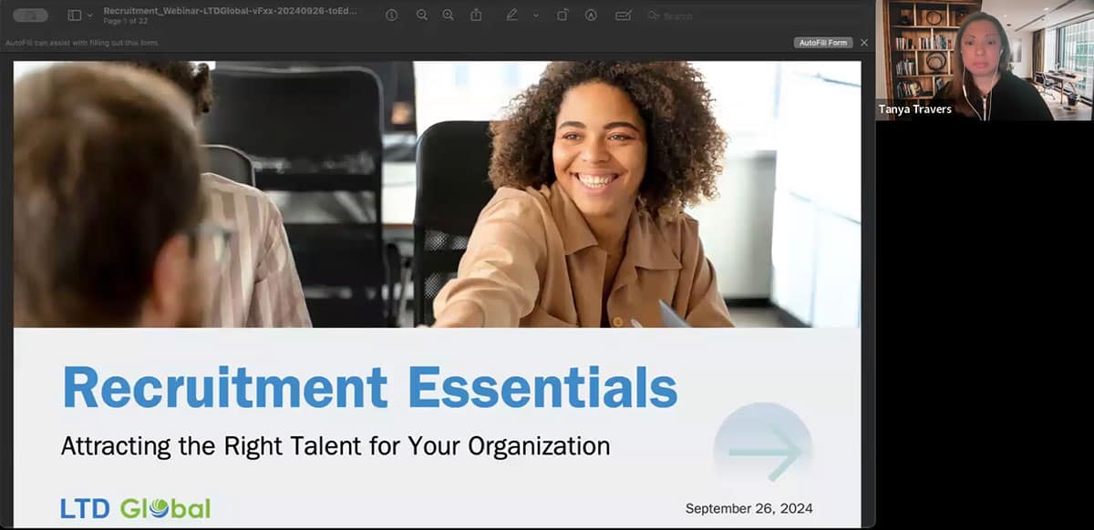The height and width of the screenshot is (530, 1094).
Task: Zoom out of the PDF
Action: [x=421, y=15]
